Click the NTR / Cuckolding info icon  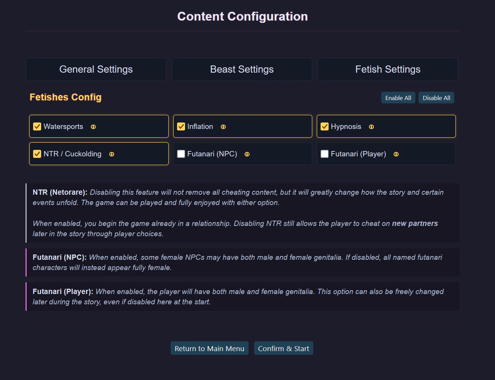[x=112, y=154]
